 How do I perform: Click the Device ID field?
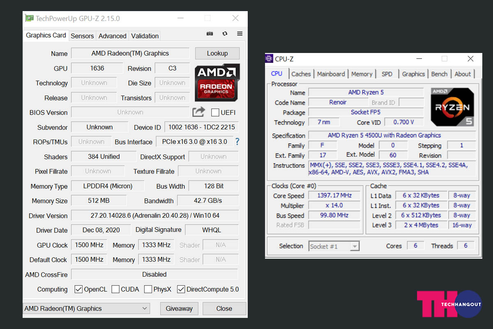coord(202,127)
